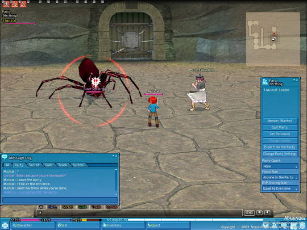Open the Party Quest dropdown set to None
The width and height of the screenshot is (307, 230).
pos(280,166)
